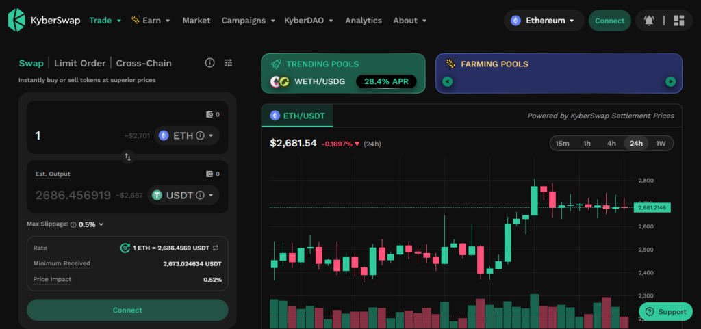Click the trending pools rocket icon

[x=276, y=64]
